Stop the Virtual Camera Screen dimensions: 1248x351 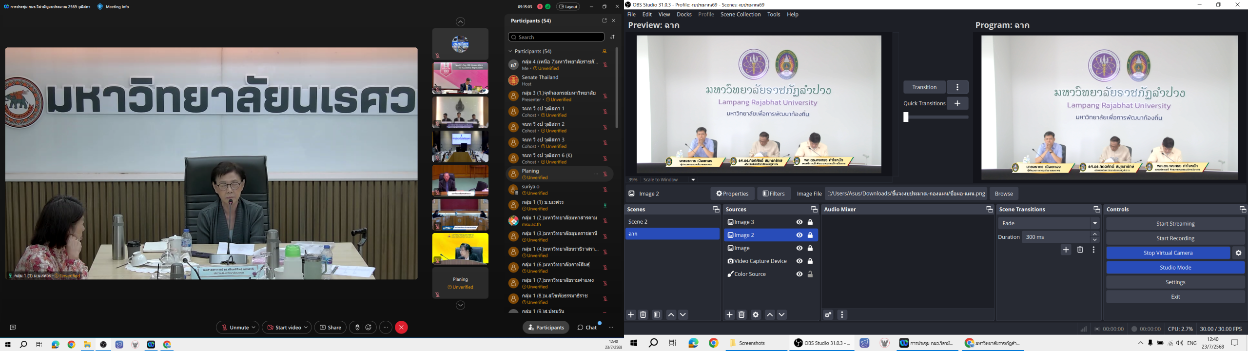(x=1168, y=253)
